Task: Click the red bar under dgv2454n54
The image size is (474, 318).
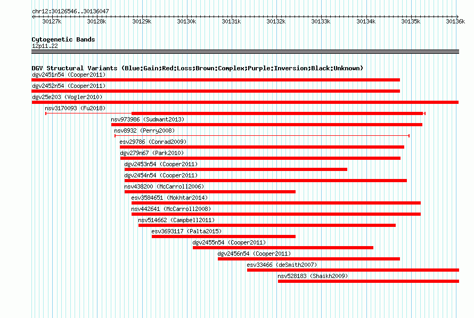Action: tap(265, 181)
